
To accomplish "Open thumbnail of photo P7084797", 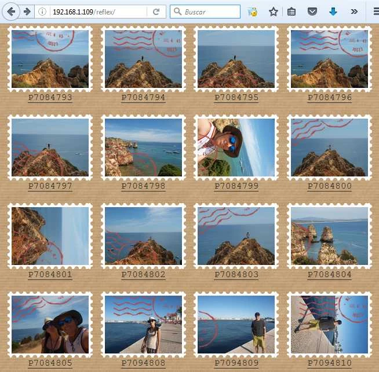I will click(x=50, y=148).
